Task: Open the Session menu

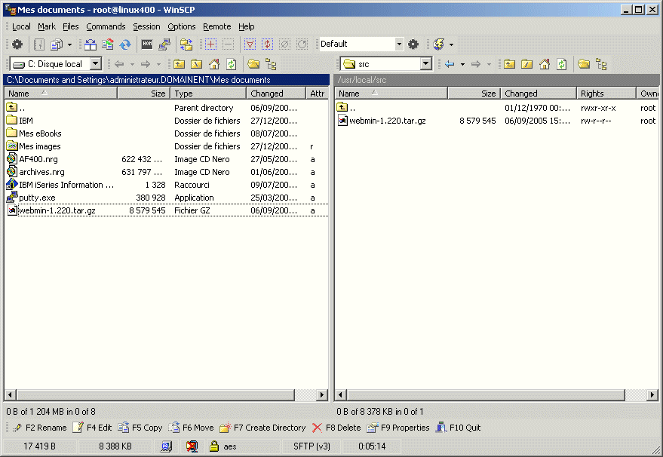Action: [x=146, y=26]
